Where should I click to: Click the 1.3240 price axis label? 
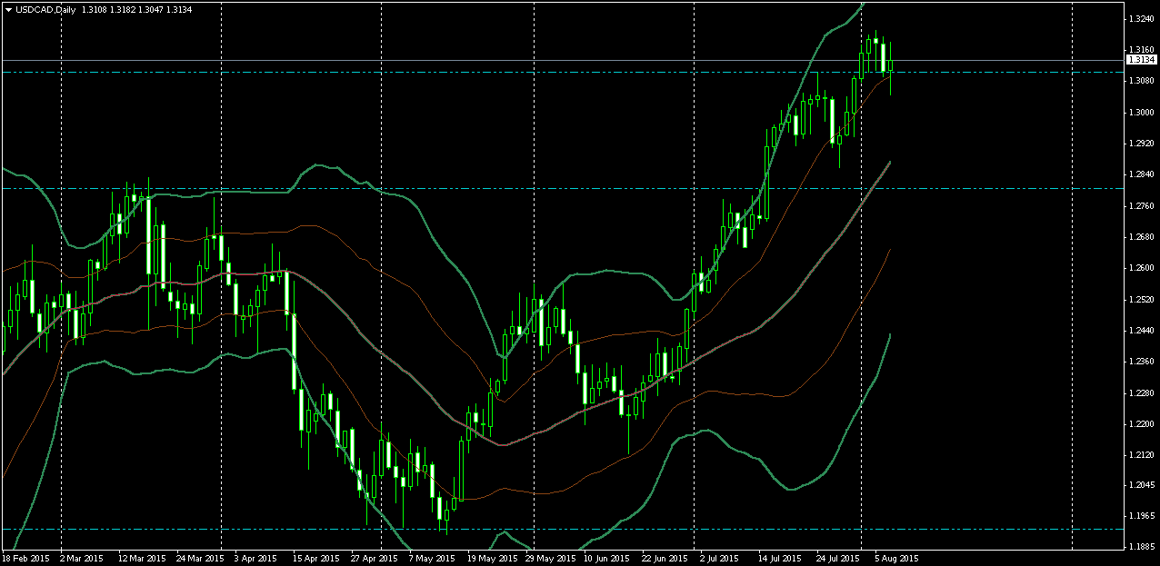(1140, 18)
